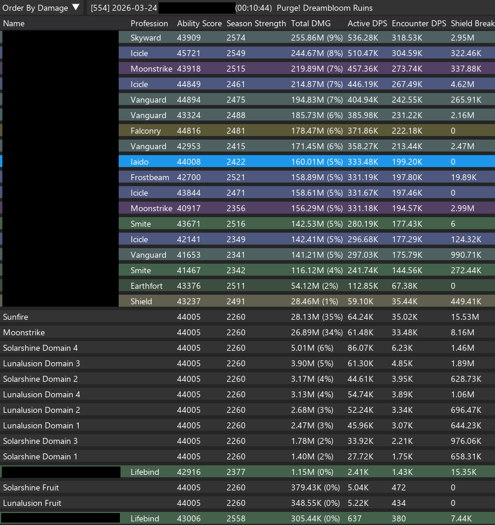Select the Shield profession row

point(247,301)
